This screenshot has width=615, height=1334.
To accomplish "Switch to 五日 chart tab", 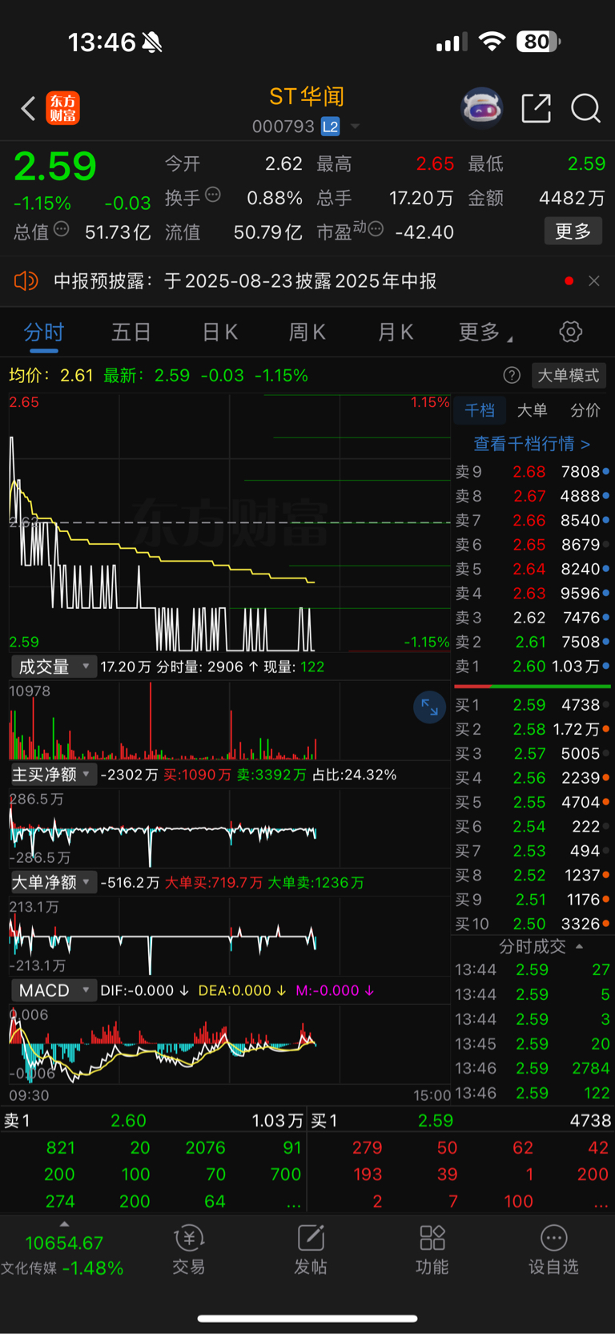I will click(x=131, y=332).
